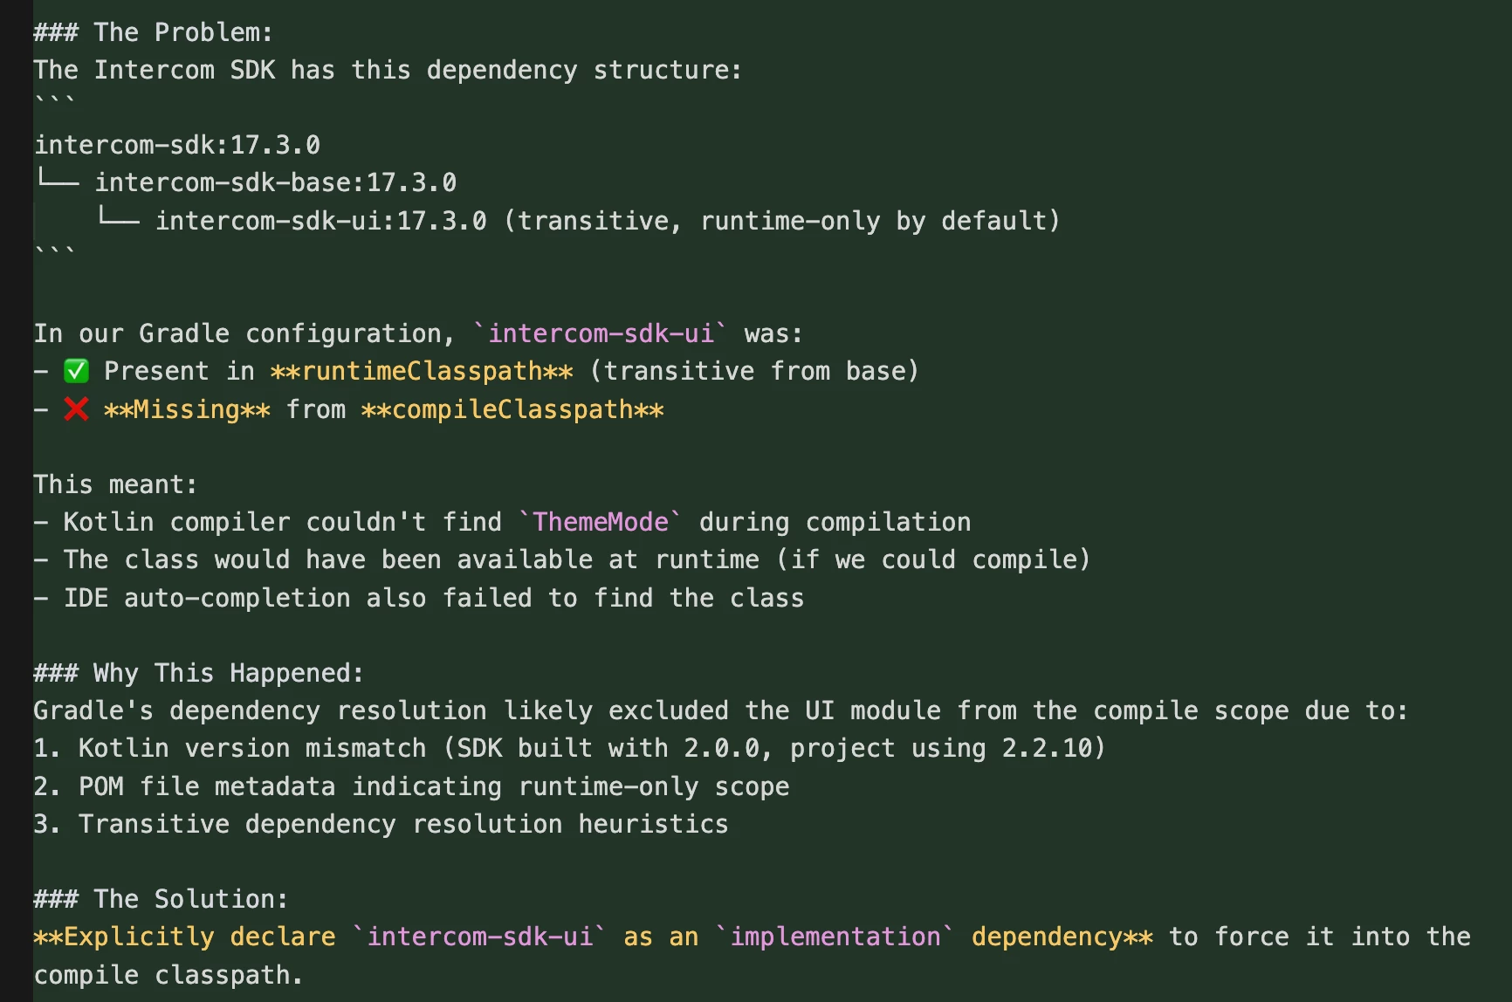Click the red X emoji
The image size is (1512, 1002).
[76, 409]
